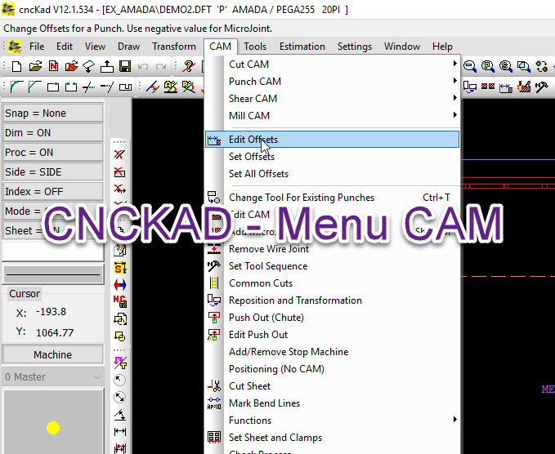
Task: Expand the Shear CAM submenu
Action: 332,99
